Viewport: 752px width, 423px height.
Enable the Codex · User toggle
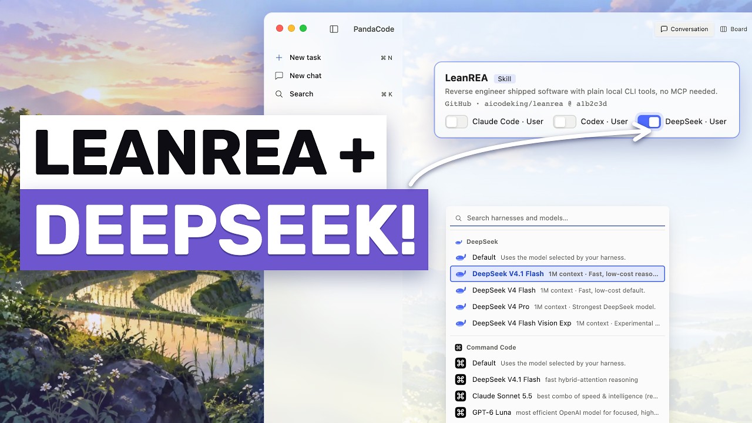point(565,122)
